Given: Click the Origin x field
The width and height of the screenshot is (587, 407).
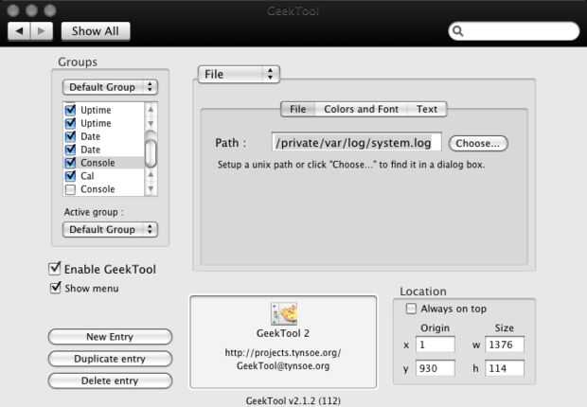Looking at the screenshot, I should [x=435, y=345].
